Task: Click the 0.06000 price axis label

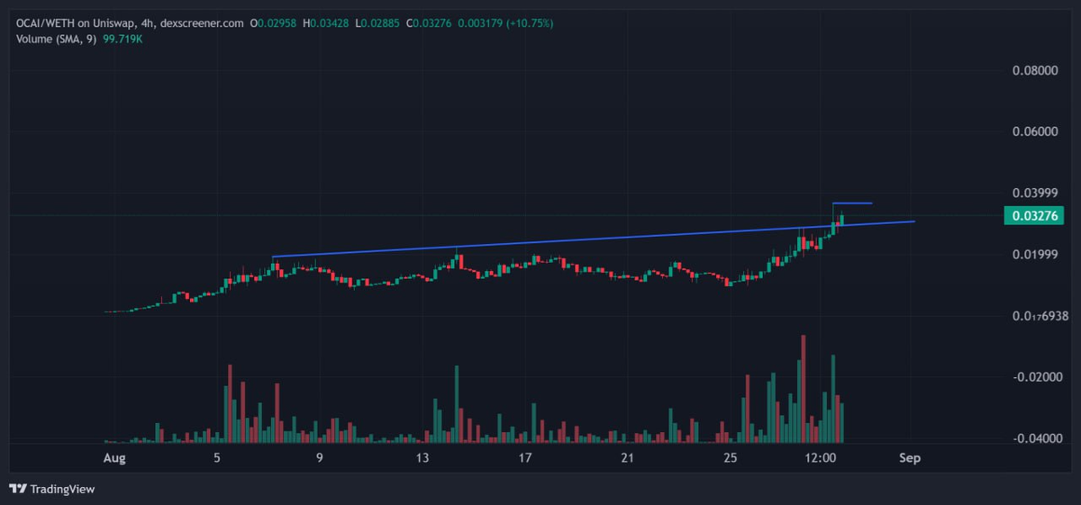Action: click(x=1036, y=131)
